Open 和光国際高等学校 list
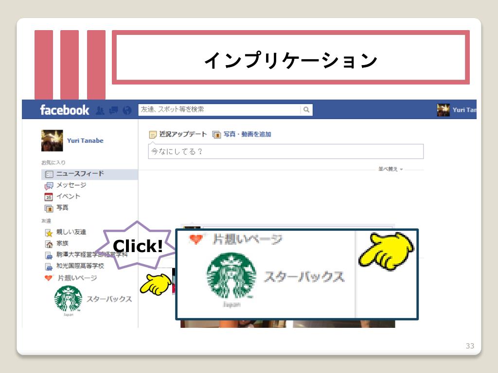The image size is (498, 373). coord(80,266)
